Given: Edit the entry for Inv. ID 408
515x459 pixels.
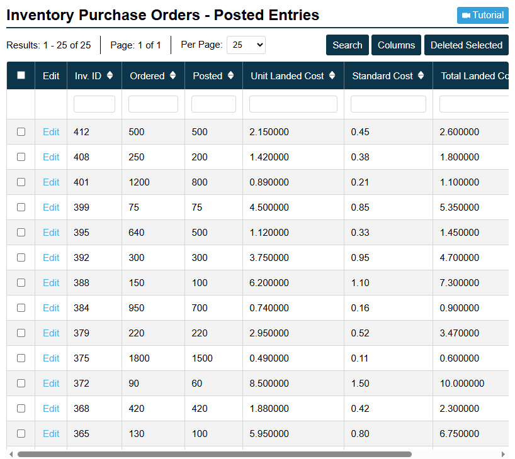Looking at the screenshot, I should pyautogui.click(x=51, y=157).
